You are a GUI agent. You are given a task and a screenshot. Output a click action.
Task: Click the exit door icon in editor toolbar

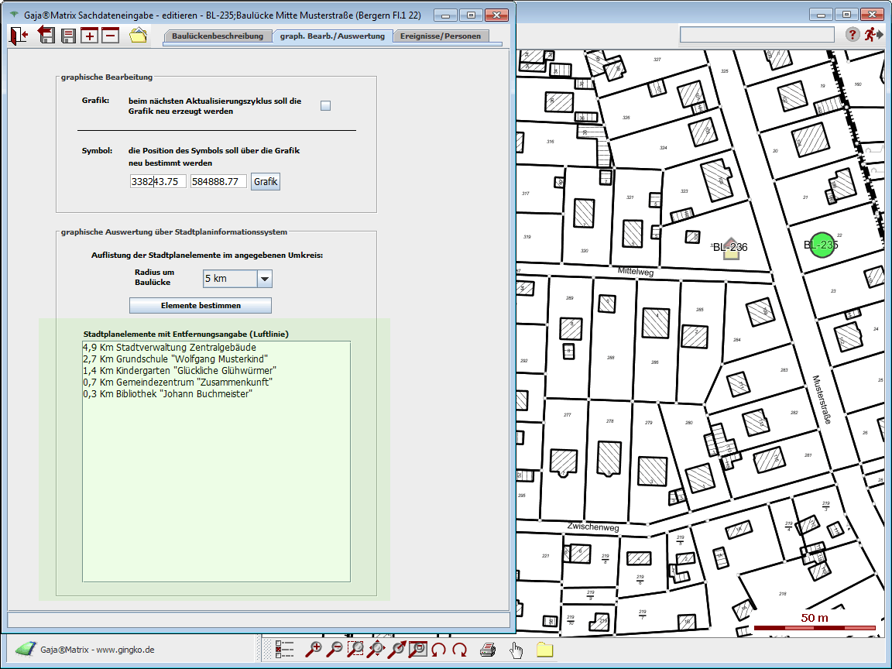(x=18, y=35)
